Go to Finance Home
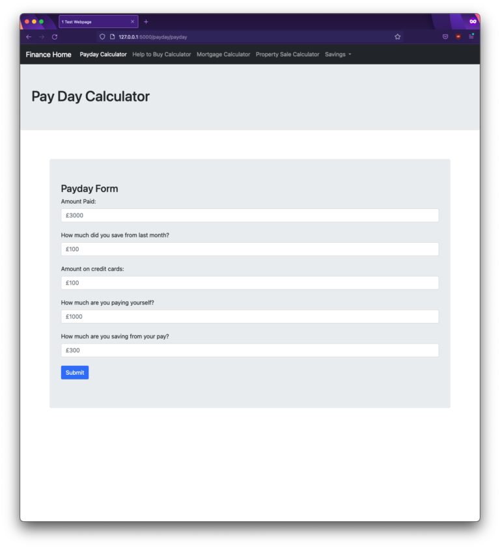The height and width of the screenshot is (548, 500). (x=48, y=55)
